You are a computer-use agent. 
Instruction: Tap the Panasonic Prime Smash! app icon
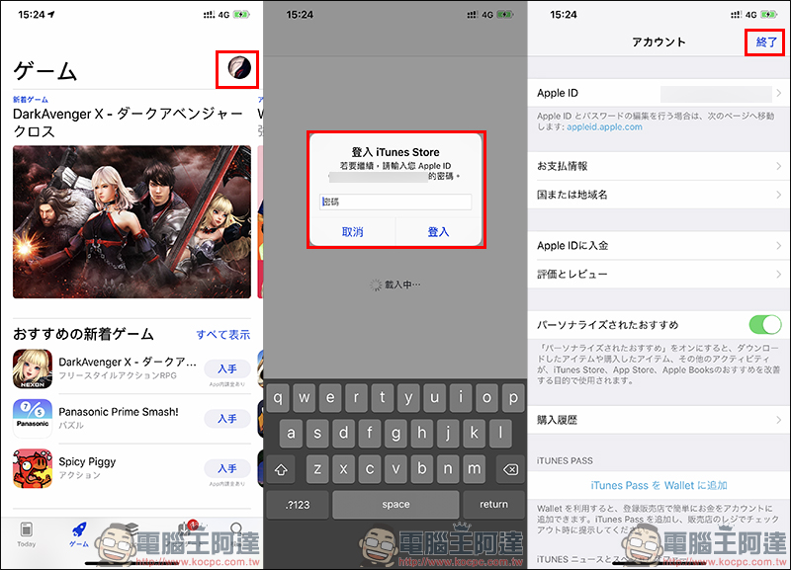pyautogui.click(x=33, y=418)
